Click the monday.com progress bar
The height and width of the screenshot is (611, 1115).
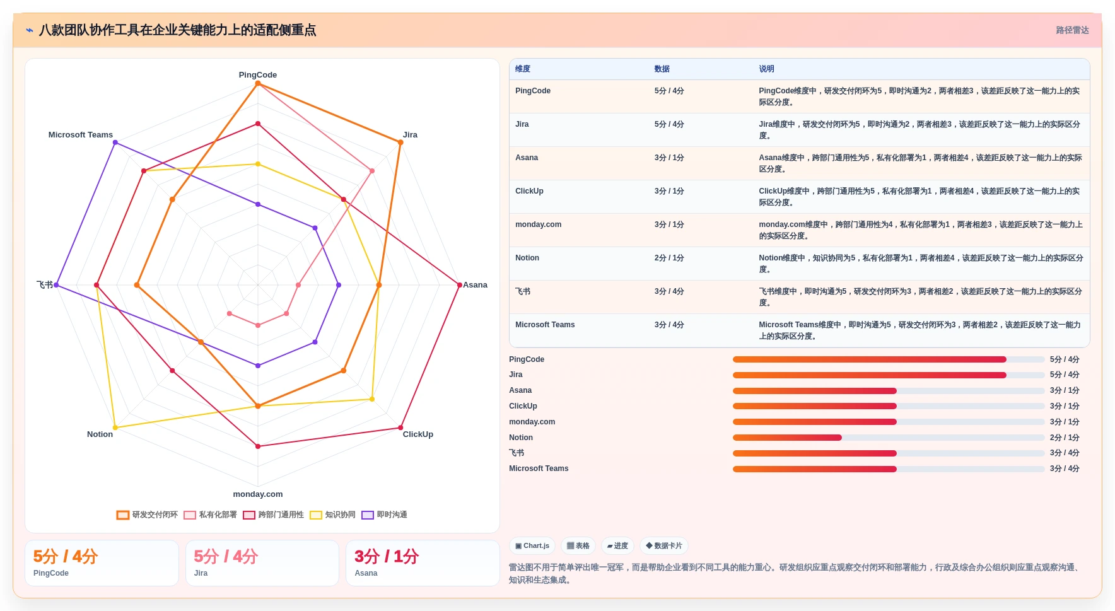point(889,422)
